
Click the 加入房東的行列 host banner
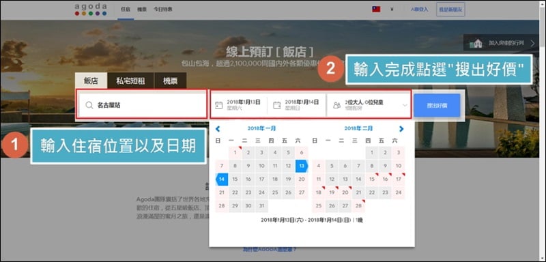[501, 43]
